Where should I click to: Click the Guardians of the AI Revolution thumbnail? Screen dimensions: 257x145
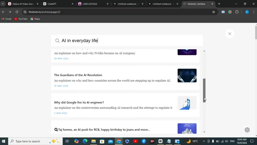coord(187,76)
